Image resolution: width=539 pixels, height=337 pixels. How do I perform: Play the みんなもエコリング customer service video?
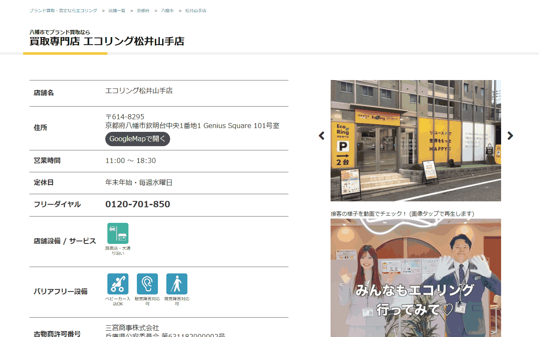416,278
